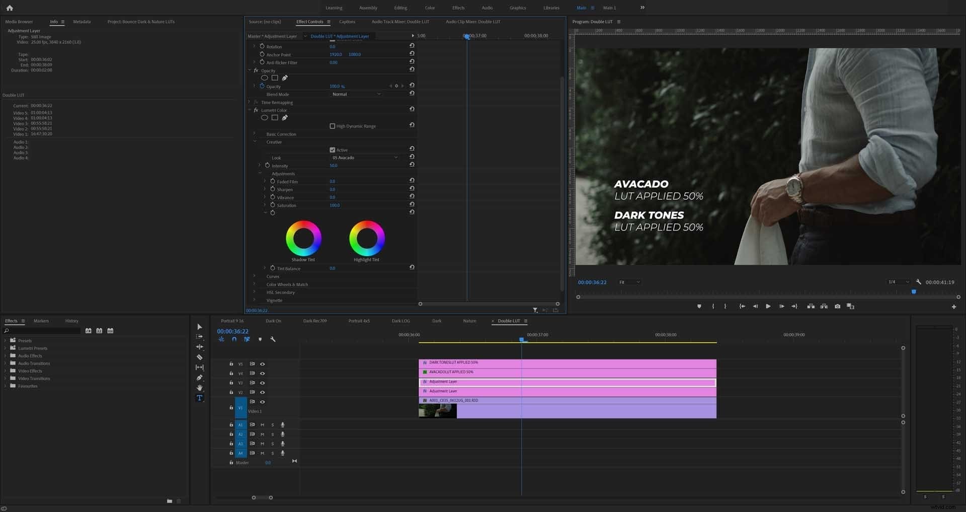The height and width of the screenshot is (512, 966).
Task: Select the Hand tool
Action: (x=200, y=388)
